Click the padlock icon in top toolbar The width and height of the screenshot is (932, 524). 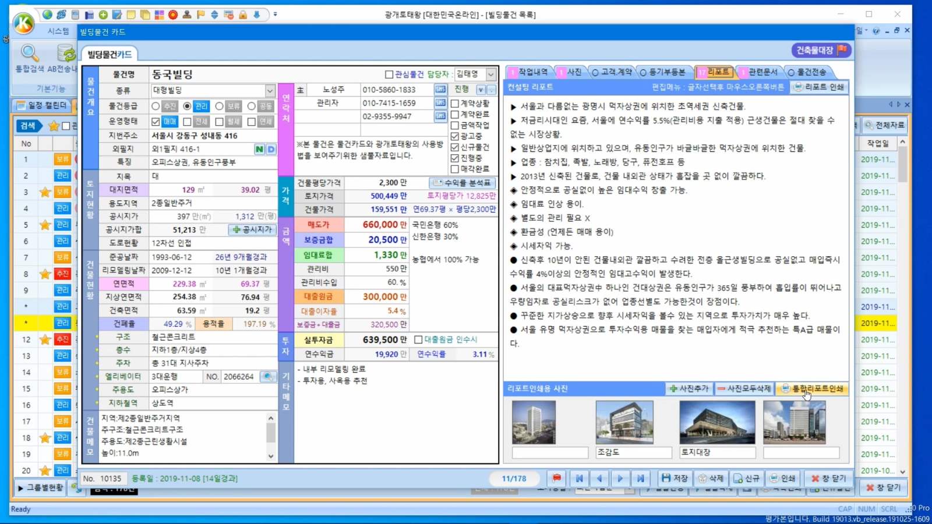pyautogui.click(x=242, y=15)
